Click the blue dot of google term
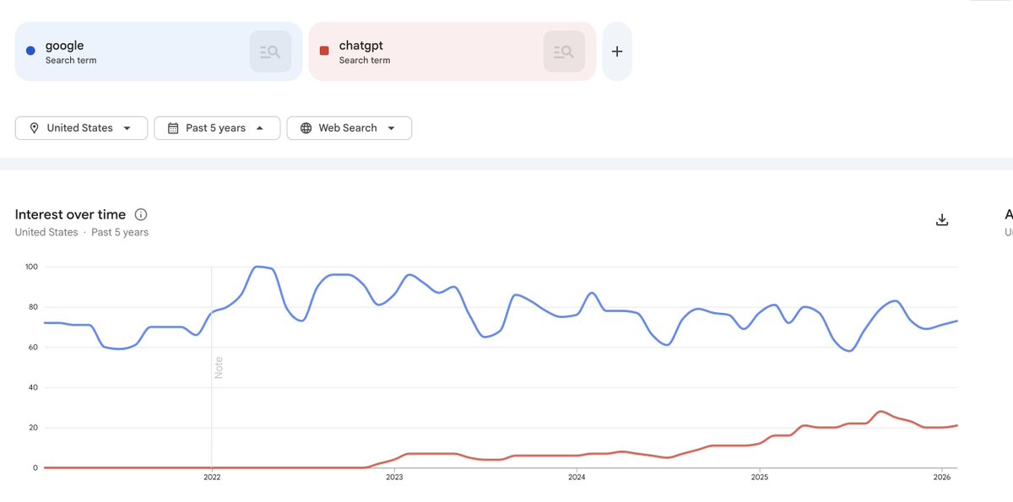This screenshot has height=502, width=1013. pyautogui.click(x=30, y=51)
